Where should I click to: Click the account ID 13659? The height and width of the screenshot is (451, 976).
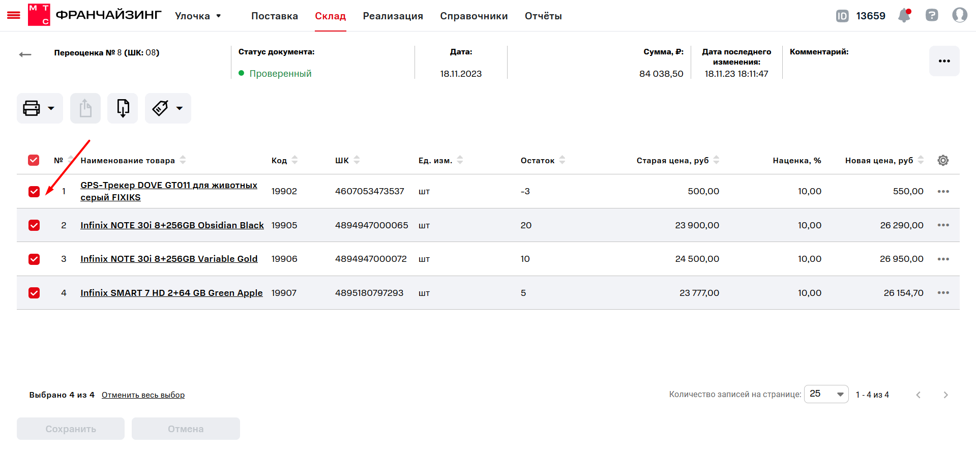[871, 16]
